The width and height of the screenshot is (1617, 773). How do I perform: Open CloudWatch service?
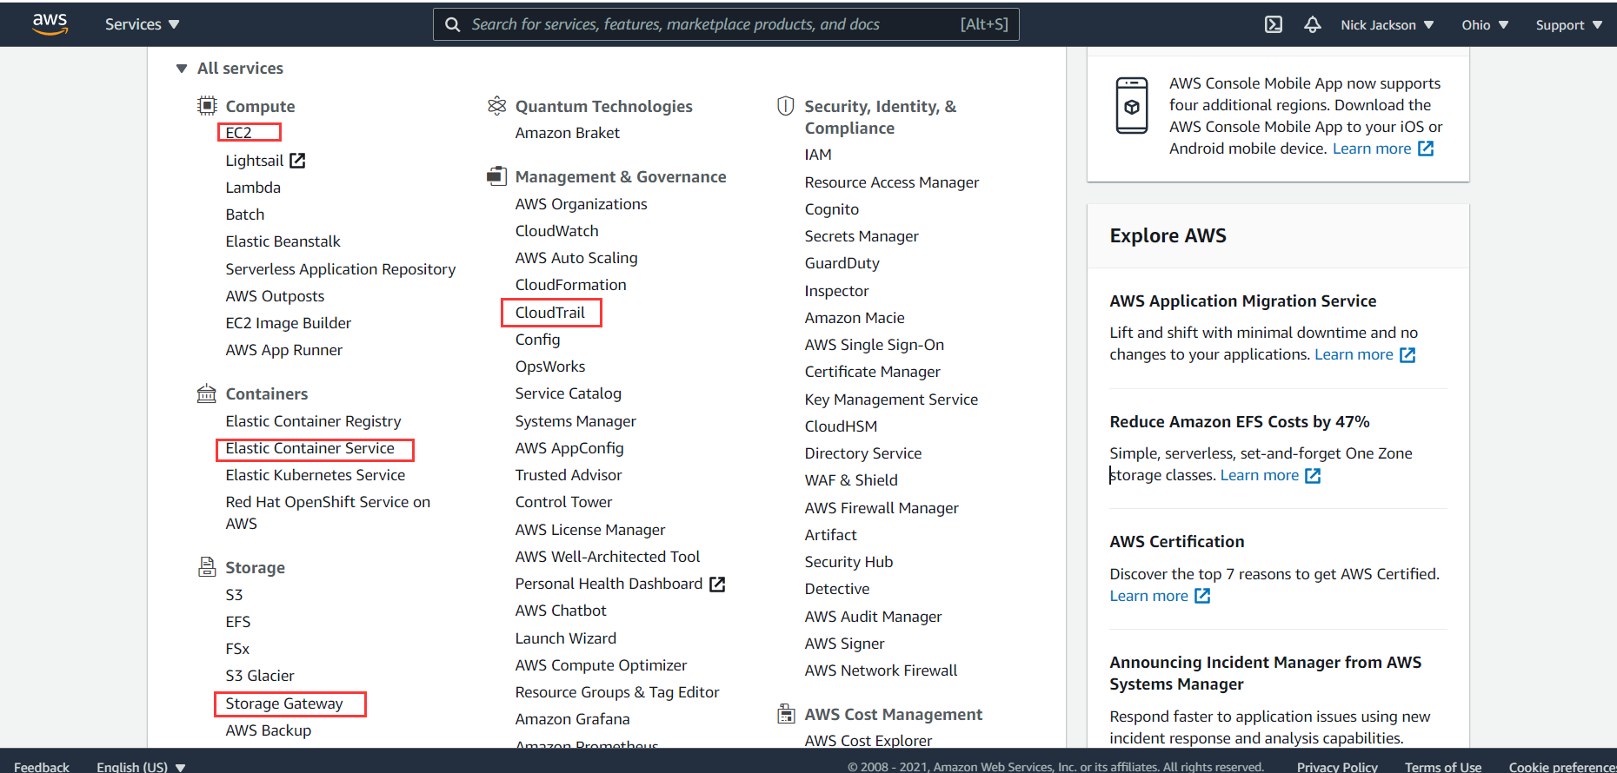[x=557, y=231]
